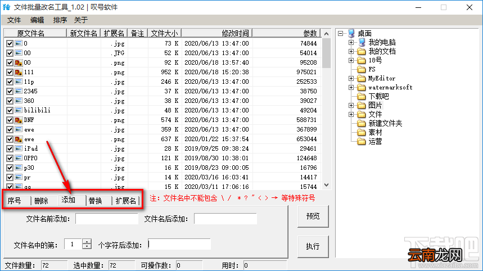The height and width of the screenshot is (271, 483).
Task: Click the 下载吧 folder icon
Action: 362,96
